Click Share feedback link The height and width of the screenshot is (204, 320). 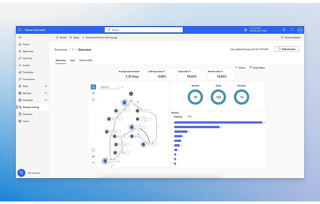tap(291, 37)
